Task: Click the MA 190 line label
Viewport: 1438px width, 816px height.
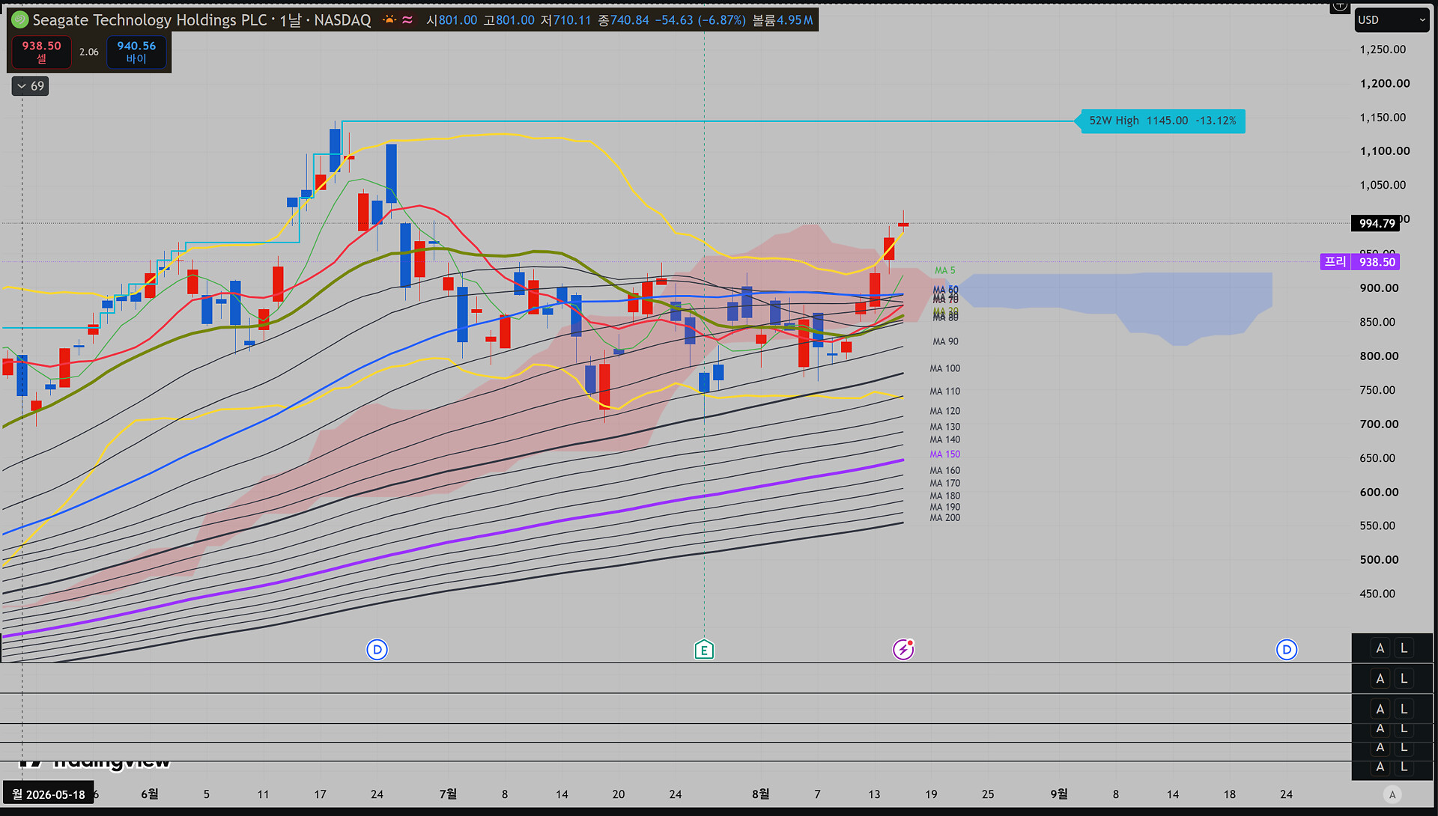Action: pyautogui.click(x=945, y=508)
